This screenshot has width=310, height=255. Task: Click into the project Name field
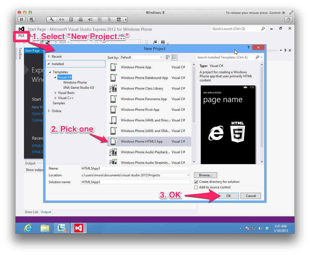pos(135,168)
